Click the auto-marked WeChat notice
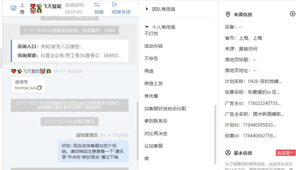Viewport: 296px width, 170px height. point(70,105)
